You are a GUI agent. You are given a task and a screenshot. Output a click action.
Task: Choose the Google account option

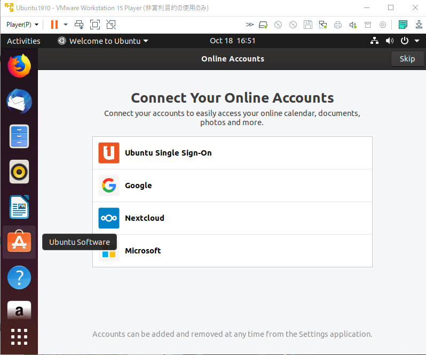tap(232, 186)
